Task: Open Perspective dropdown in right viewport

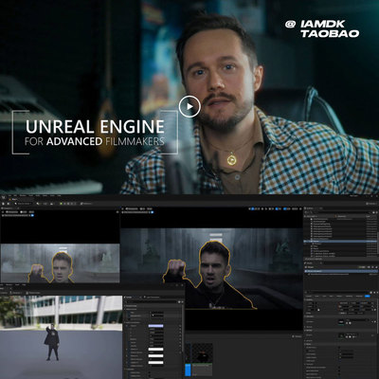Action: (x=132, y=208)
